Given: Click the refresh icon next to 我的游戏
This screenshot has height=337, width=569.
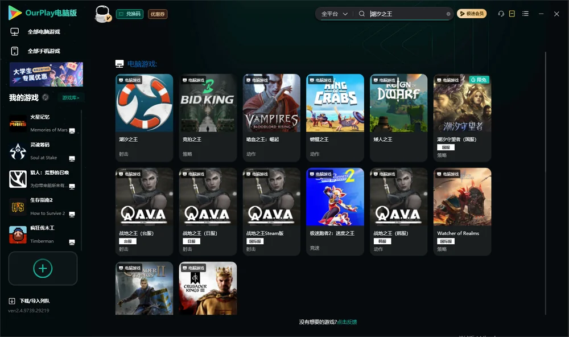Looking at the screenshot, I should point(46,97).
